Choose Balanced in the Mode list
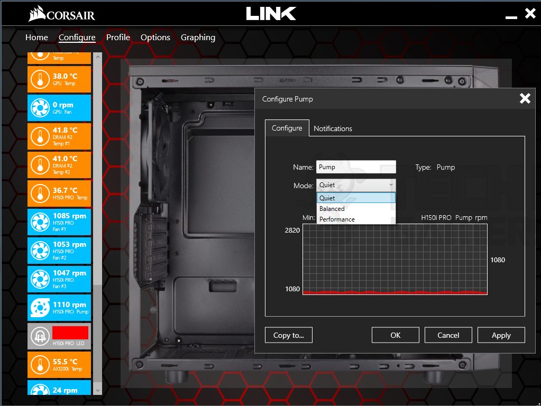This screenshot has width=541, height=406. (x=356, y=208)
